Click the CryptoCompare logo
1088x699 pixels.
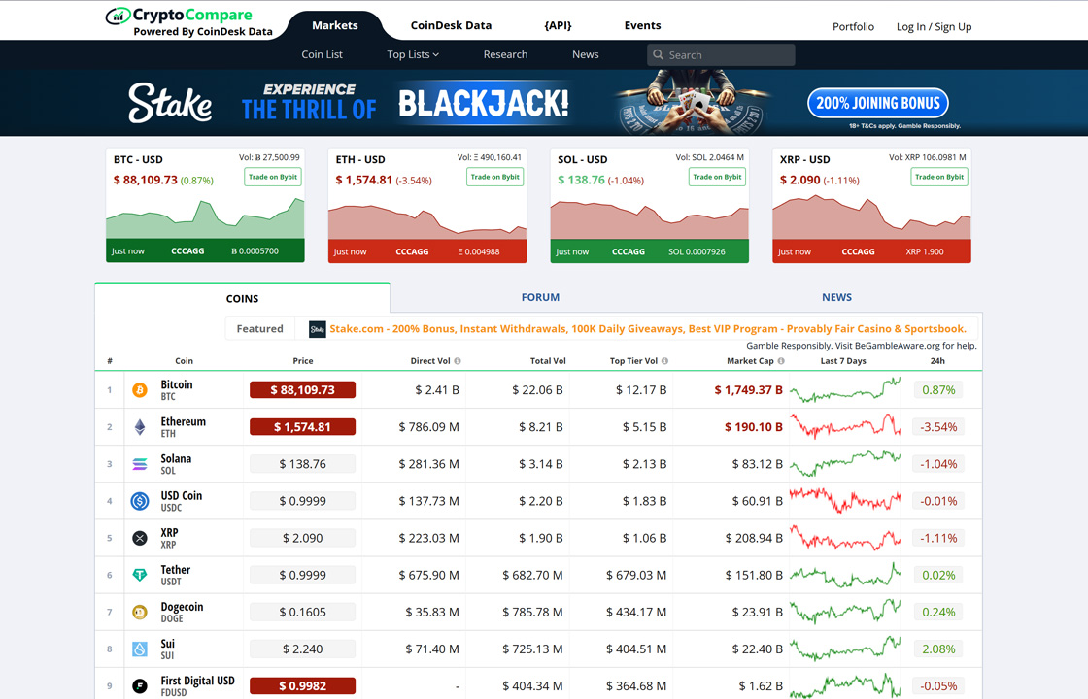tap(188, 21)
